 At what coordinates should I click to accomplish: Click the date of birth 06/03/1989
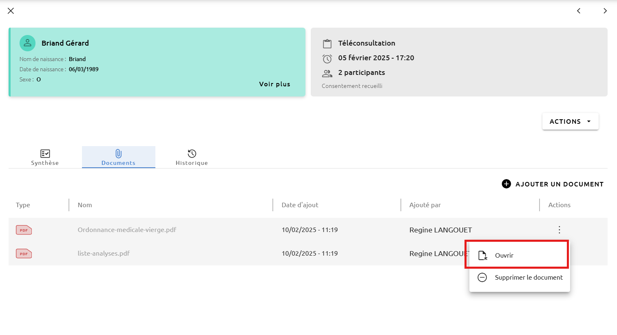pos(84,69)
